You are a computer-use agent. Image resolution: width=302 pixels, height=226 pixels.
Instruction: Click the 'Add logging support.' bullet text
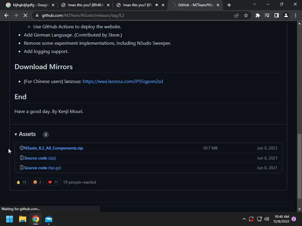point(46,51)
